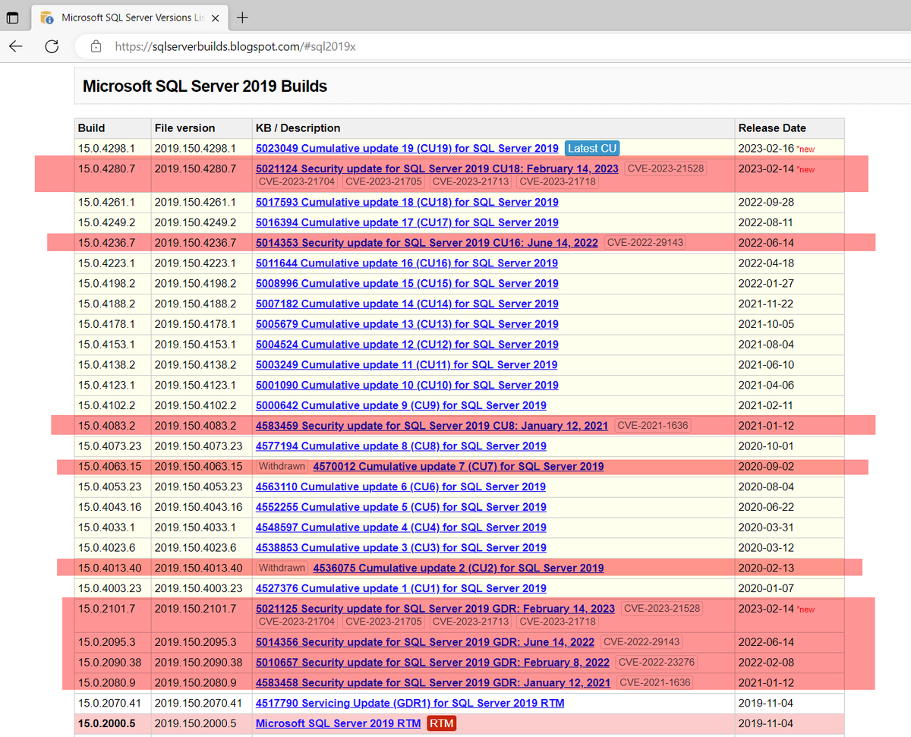Open the tab actions menu icon
This screenshot has height=737, width=911.
(x=12, y=17)
